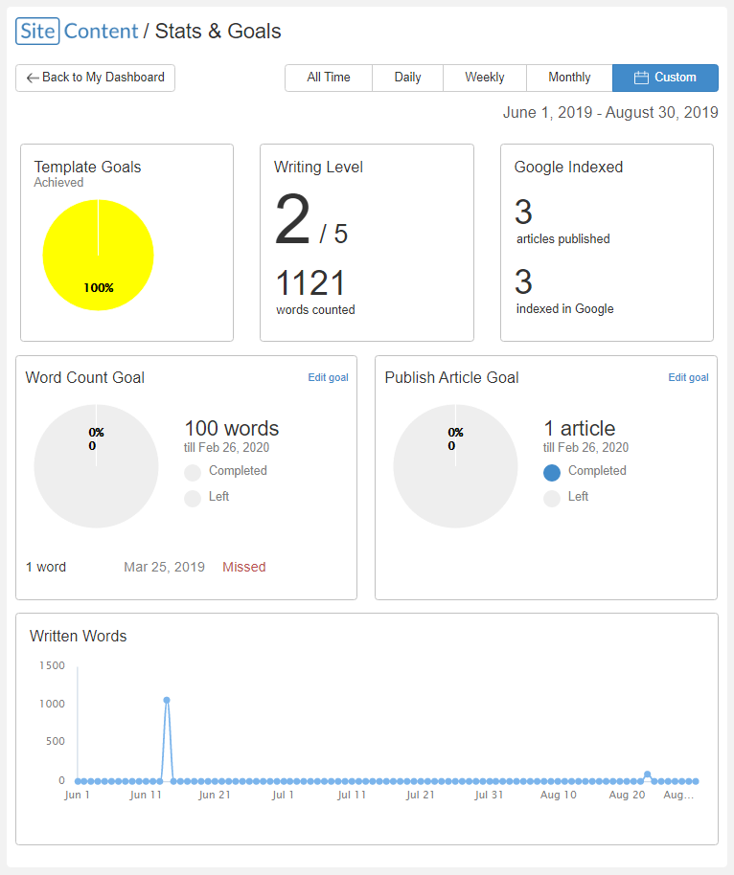Viewport: 734px width, 875px height.
Task: Click the Content breadcrumb link
Action: [102, 32]
